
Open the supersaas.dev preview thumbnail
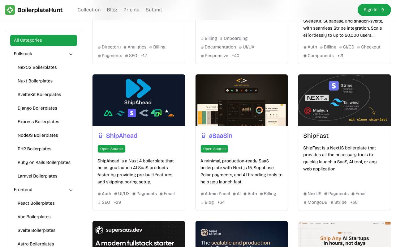139,234
